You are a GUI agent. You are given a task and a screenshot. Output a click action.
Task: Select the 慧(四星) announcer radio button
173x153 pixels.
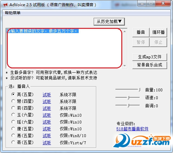pyautogui.click(x=13, y=101)
